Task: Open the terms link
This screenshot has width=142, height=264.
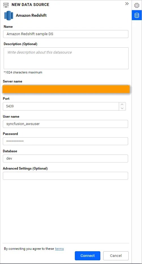Action: click(x=60, y=249)
